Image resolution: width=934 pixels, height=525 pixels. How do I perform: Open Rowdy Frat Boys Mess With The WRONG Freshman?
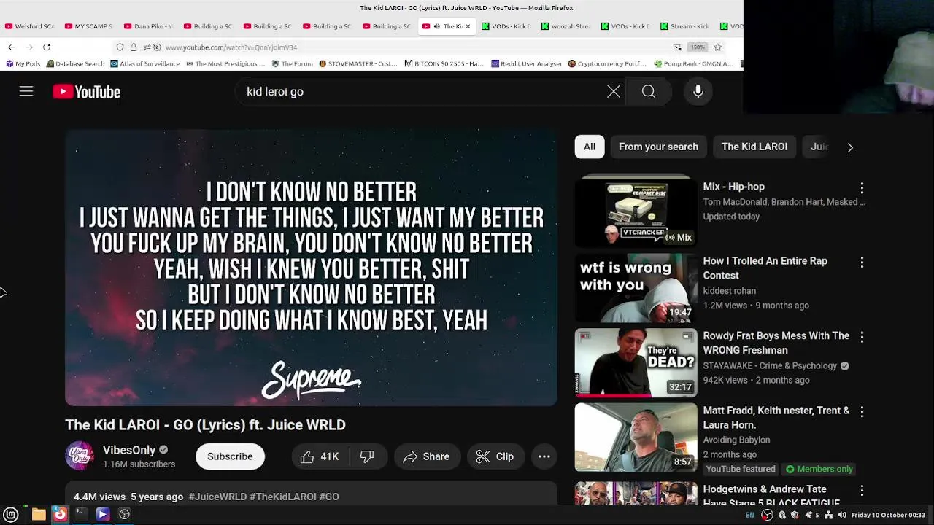[x=776, y=343]
